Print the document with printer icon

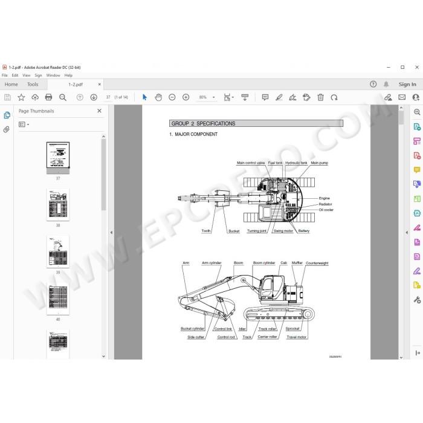click(49, 97)
